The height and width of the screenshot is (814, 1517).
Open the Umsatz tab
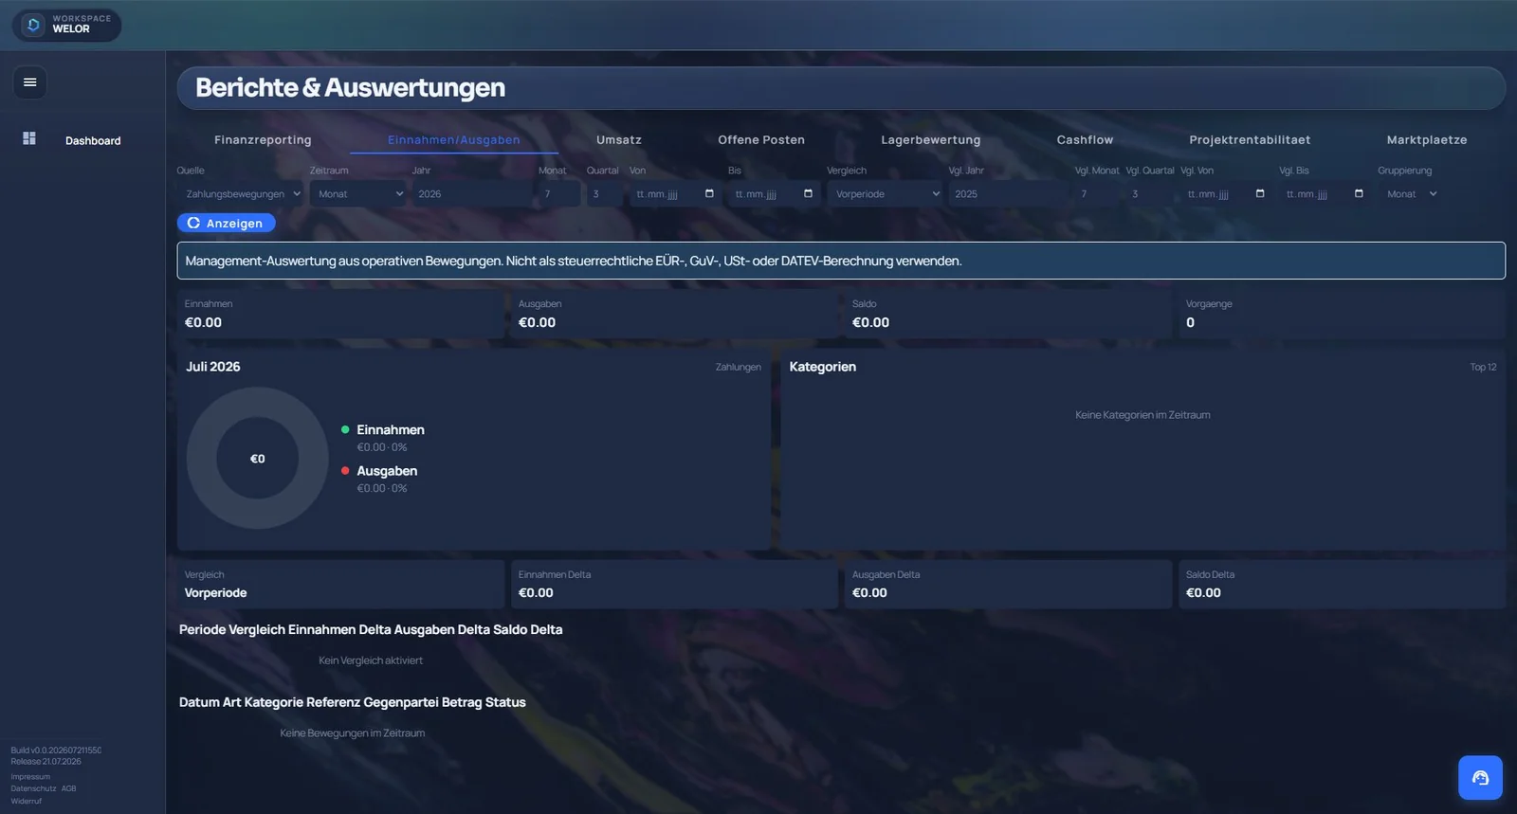[619, 140]
